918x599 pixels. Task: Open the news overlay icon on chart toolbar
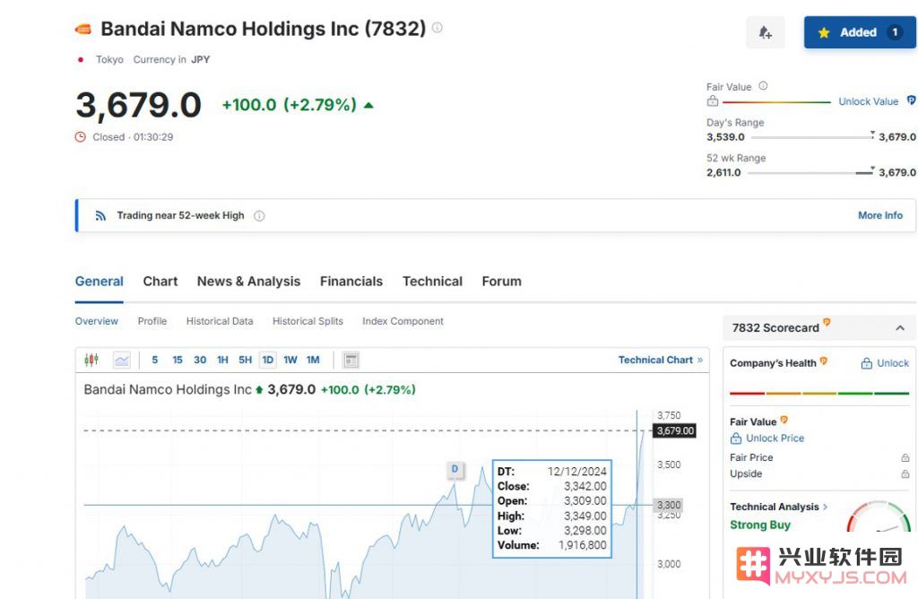click(351, 360)
